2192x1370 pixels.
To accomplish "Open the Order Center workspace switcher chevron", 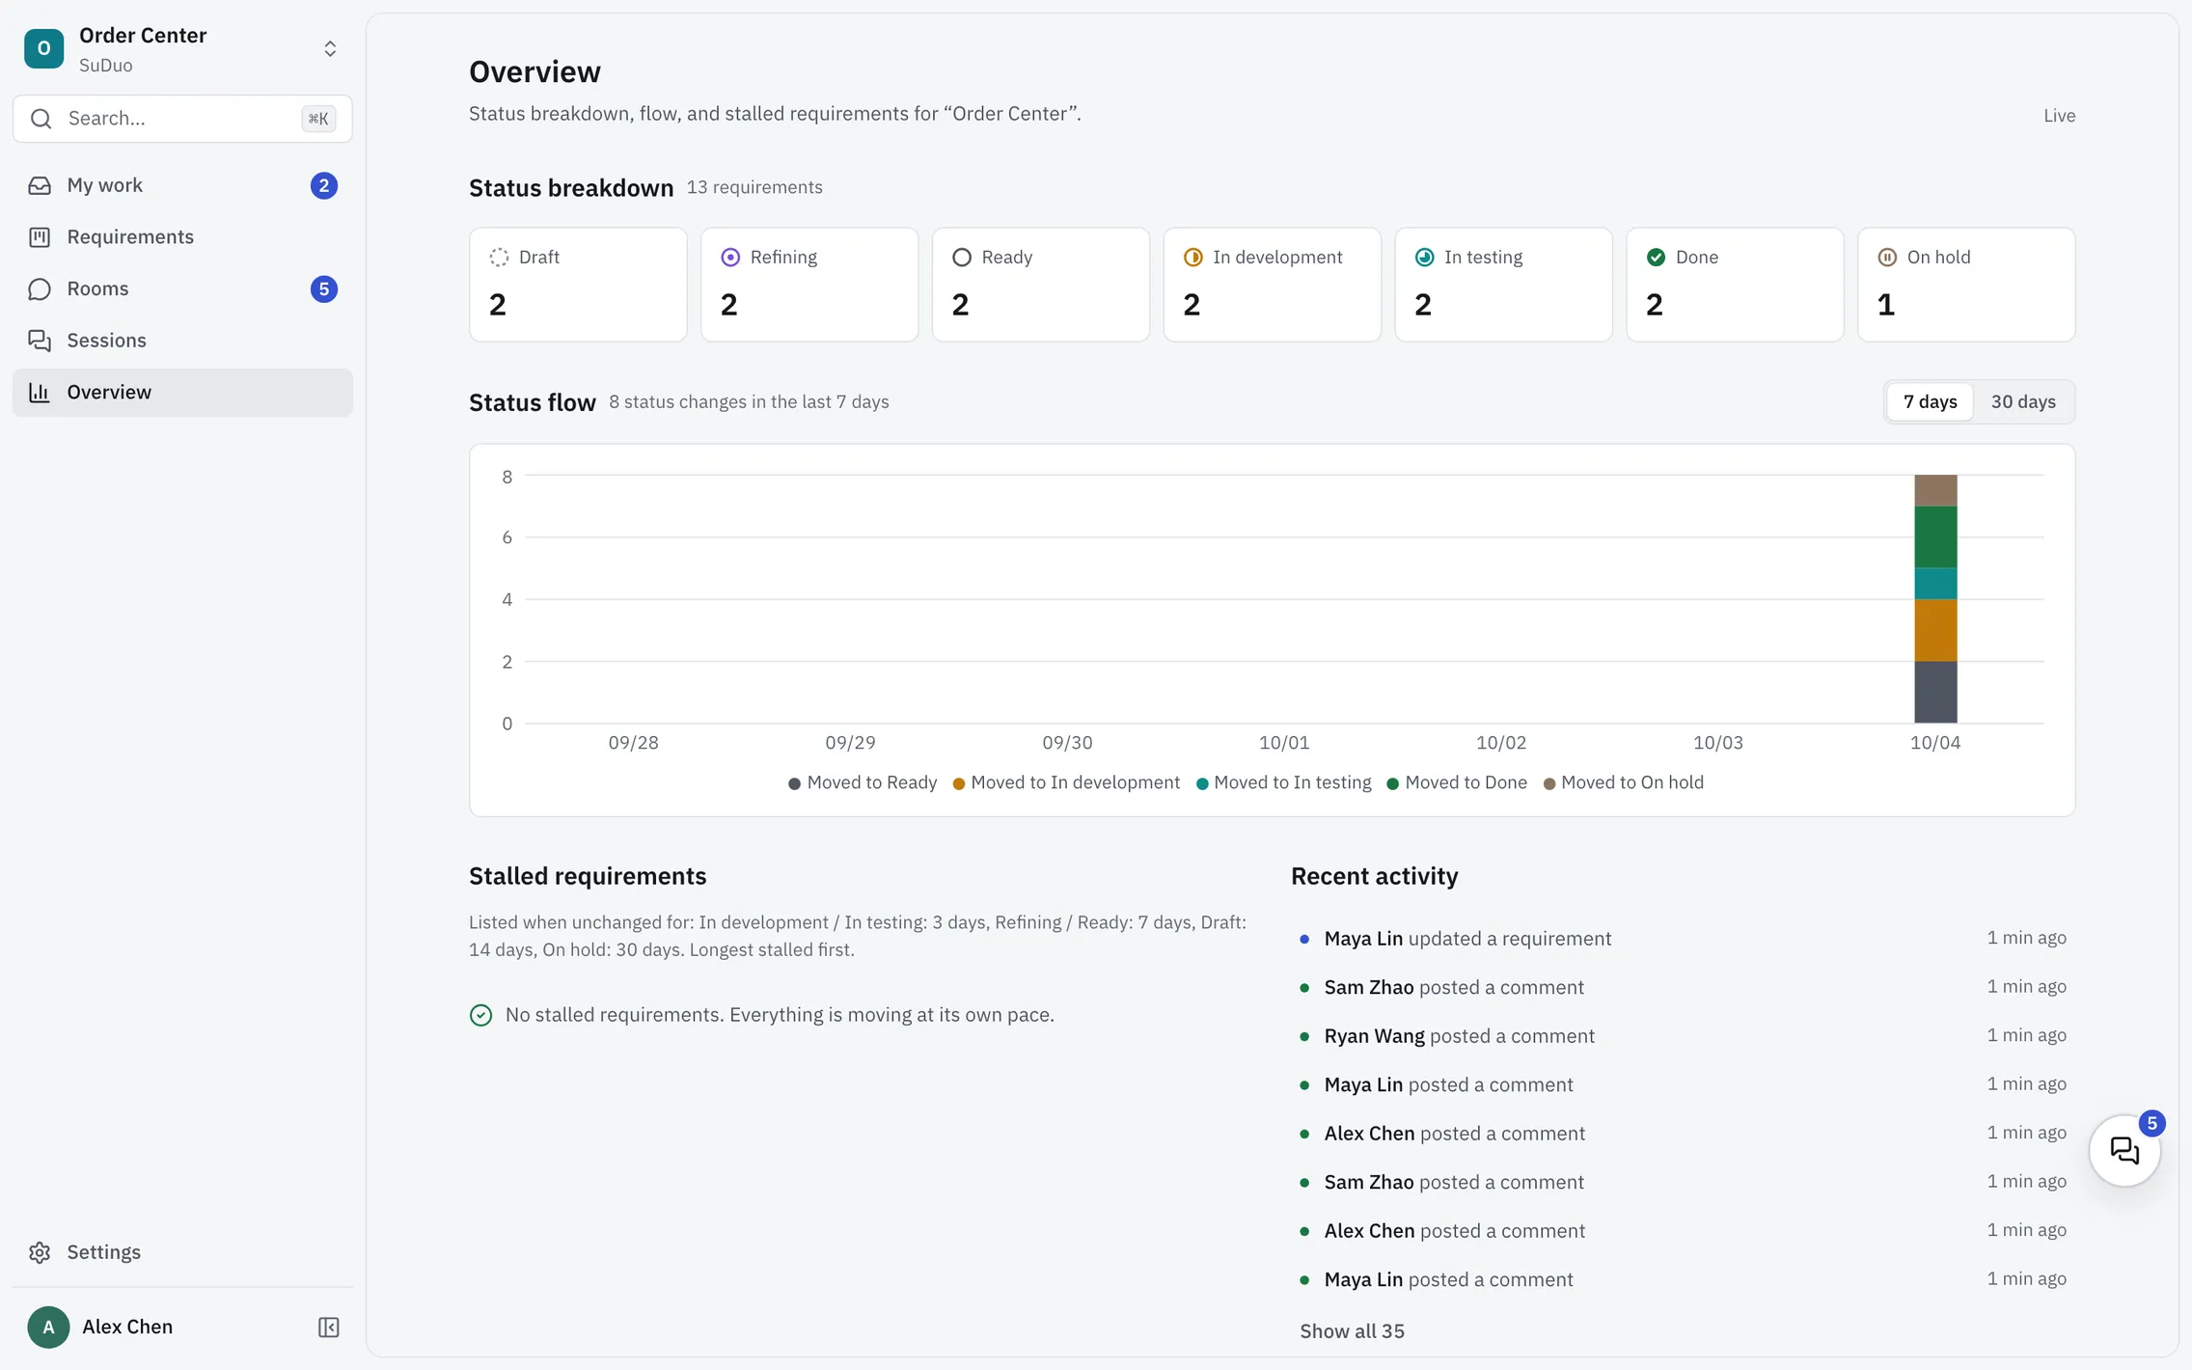I will pos(330,49).
